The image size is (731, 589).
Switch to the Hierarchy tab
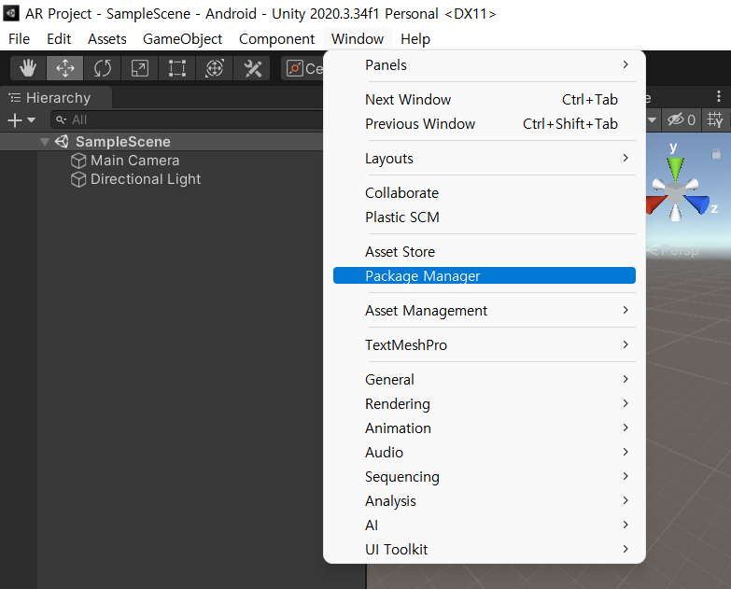pyautogui.click(x=55, y=97)
